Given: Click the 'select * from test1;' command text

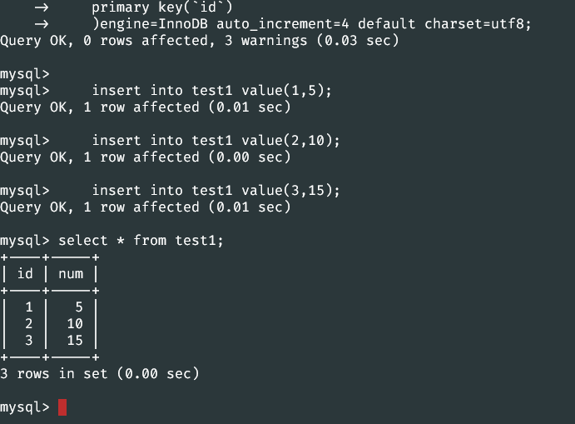Looking at the screenshot, I should click(141, 241).
